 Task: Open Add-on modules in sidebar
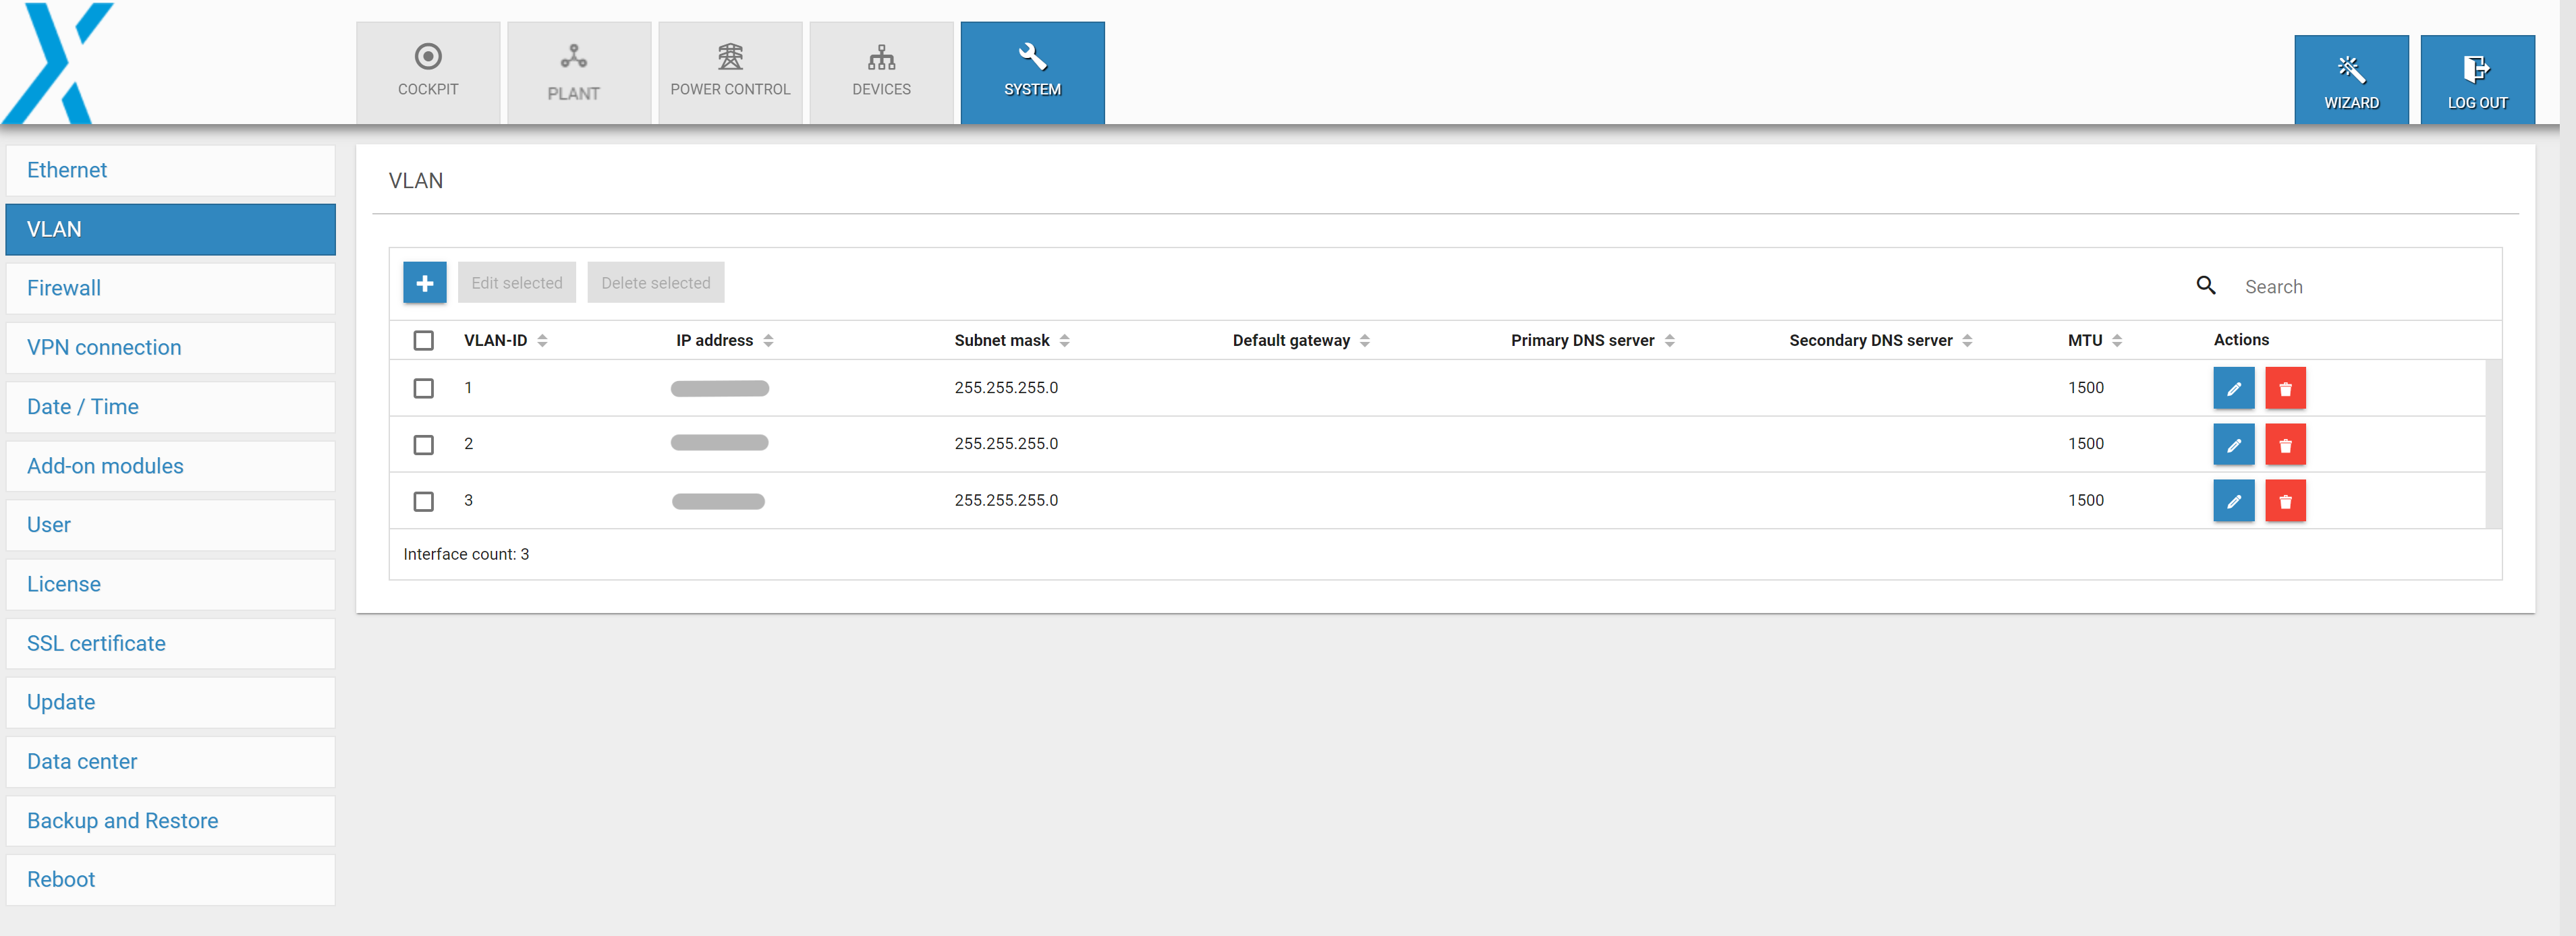coord(170,466)
